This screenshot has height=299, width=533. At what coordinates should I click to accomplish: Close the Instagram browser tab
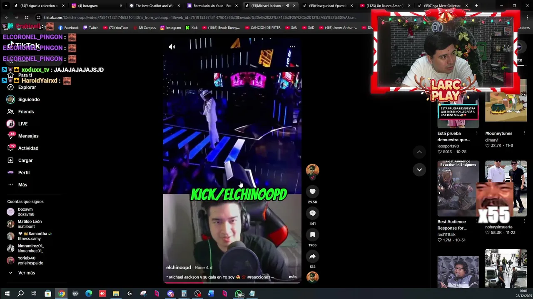tap(121, 6)
